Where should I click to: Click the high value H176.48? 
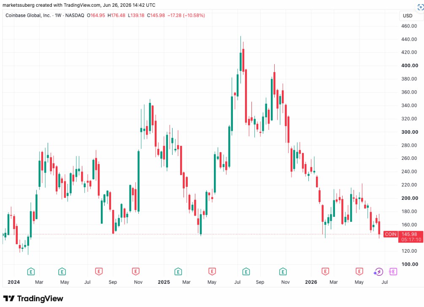click(116, 16)
